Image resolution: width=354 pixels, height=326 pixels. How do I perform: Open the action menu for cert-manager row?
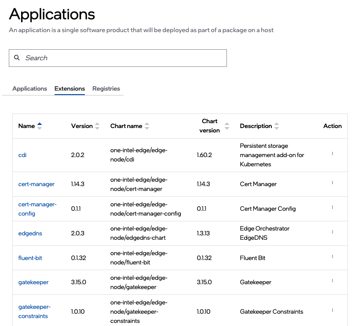click(x=332, y=183)
